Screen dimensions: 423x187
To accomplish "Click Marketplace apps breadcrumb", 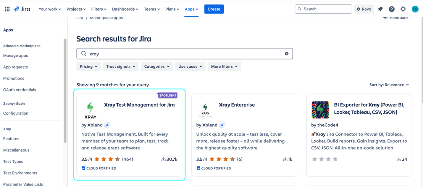I will tap(106, 18).
